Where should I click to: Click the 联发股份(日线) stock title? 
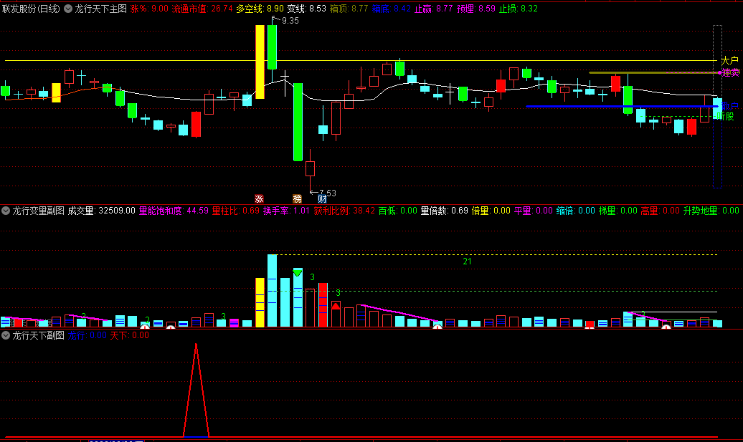(x=32, y=9)
